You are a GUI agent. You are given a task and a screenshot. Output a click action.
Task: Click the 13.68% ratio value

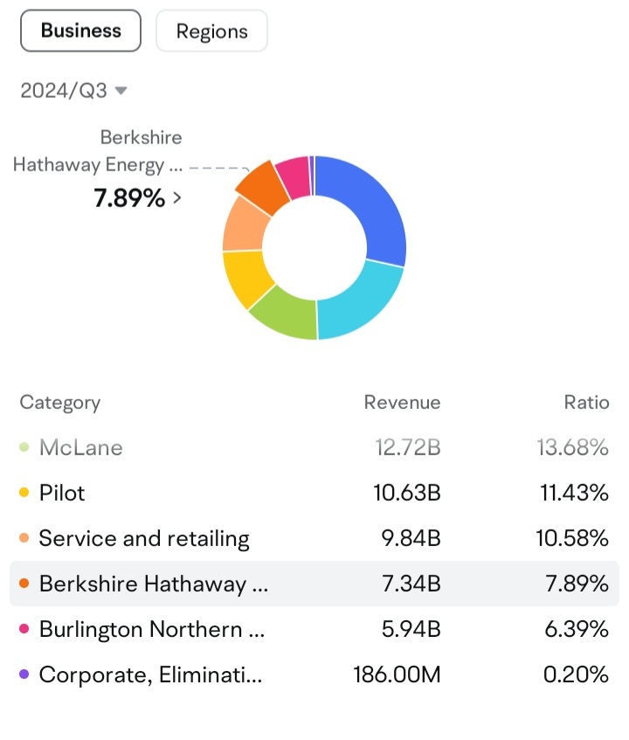[x=572, y=447]
